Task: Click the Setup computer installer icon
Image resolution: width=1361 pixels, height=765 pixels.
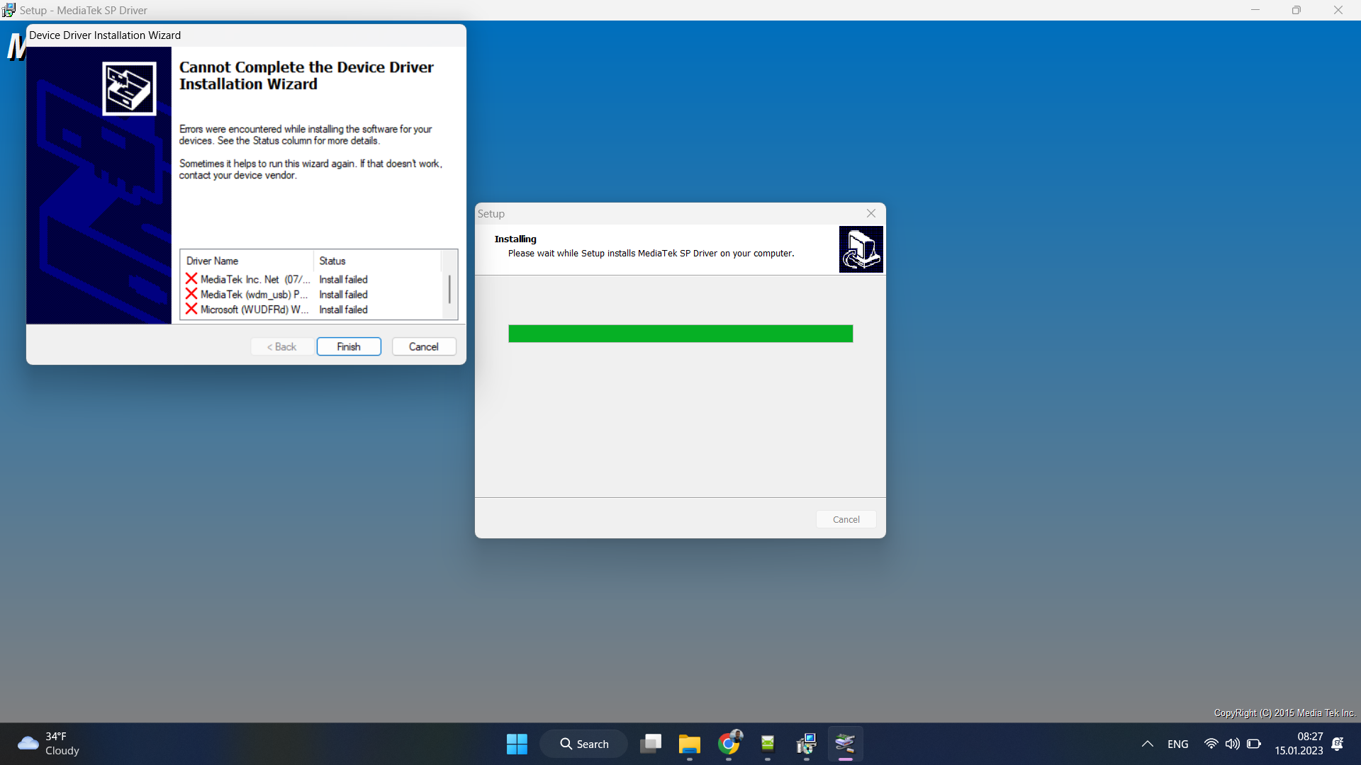Action: pos(861,249)
